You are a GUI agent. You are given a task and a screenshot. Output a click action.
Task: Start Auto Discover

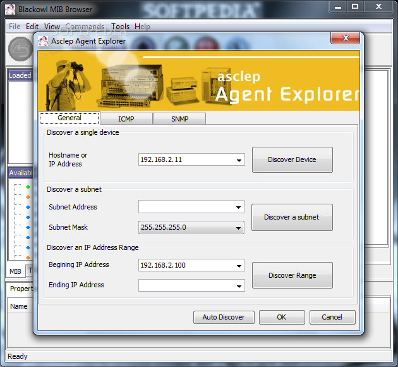click(x=224, y=317)
